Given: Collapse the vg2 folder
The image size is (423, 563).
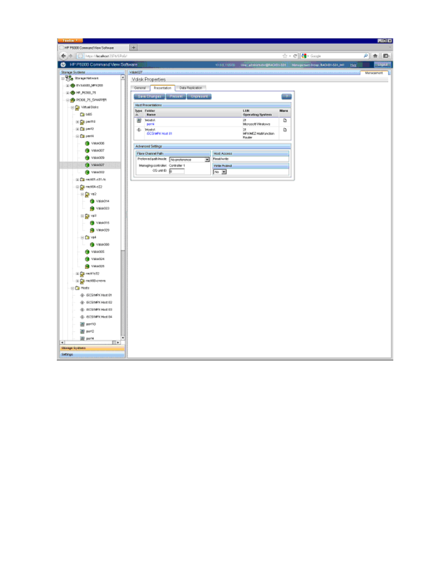Looking at the screenshot, I should pos(82,194).
